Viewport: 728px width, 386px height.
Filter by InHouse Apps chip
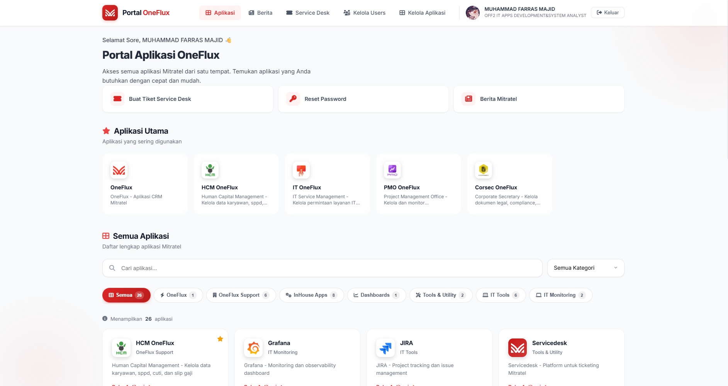[312, 295]
